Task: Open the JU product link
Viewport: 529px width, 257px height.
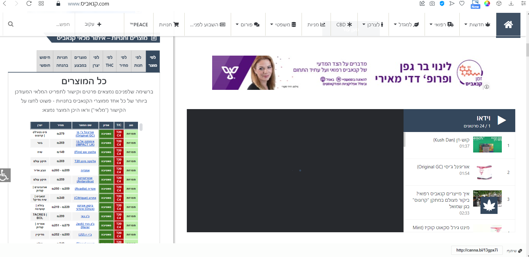Action: [x=85, y=234]
